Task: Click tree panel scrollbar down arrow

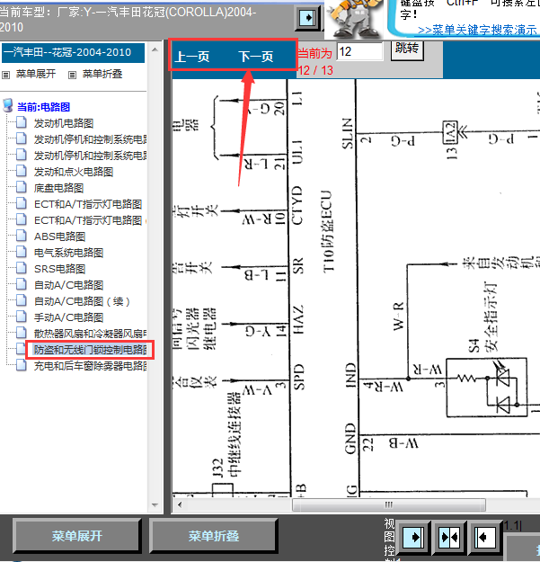Action: point(155,505)
